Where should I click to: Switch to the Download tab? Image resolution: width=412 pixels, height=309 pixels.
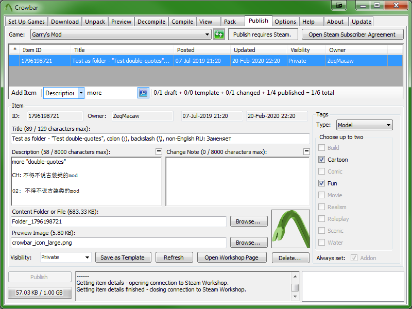[65, 22]
